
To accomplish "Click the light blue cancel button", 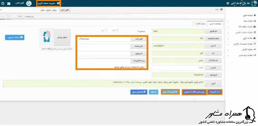I will point(154,92).
